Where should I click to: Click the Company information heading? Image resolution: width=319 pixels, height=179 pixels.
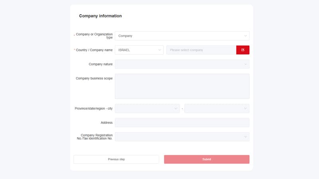pyautogui.click(x=100, y=16)
